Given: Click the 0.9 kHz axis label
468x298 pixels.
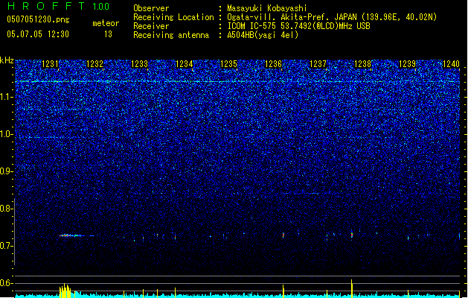Looking at the screenshot, I should 6,171.
